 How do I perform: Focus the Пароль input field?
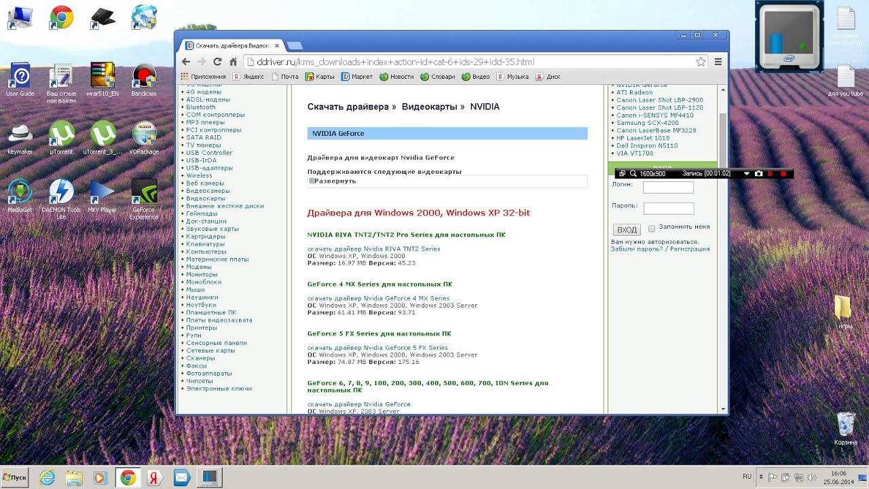coord(668,209)
